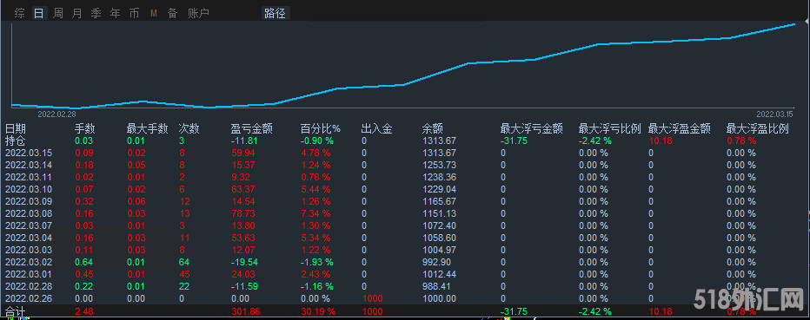
Task: Click the 手数 column header
Action: [85, 129]
